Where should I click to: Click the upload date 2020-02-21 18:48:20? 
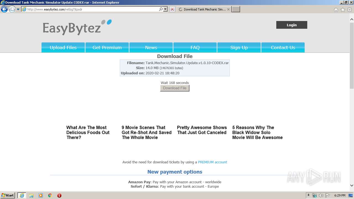pyautogui.click(x=162, y=73)
